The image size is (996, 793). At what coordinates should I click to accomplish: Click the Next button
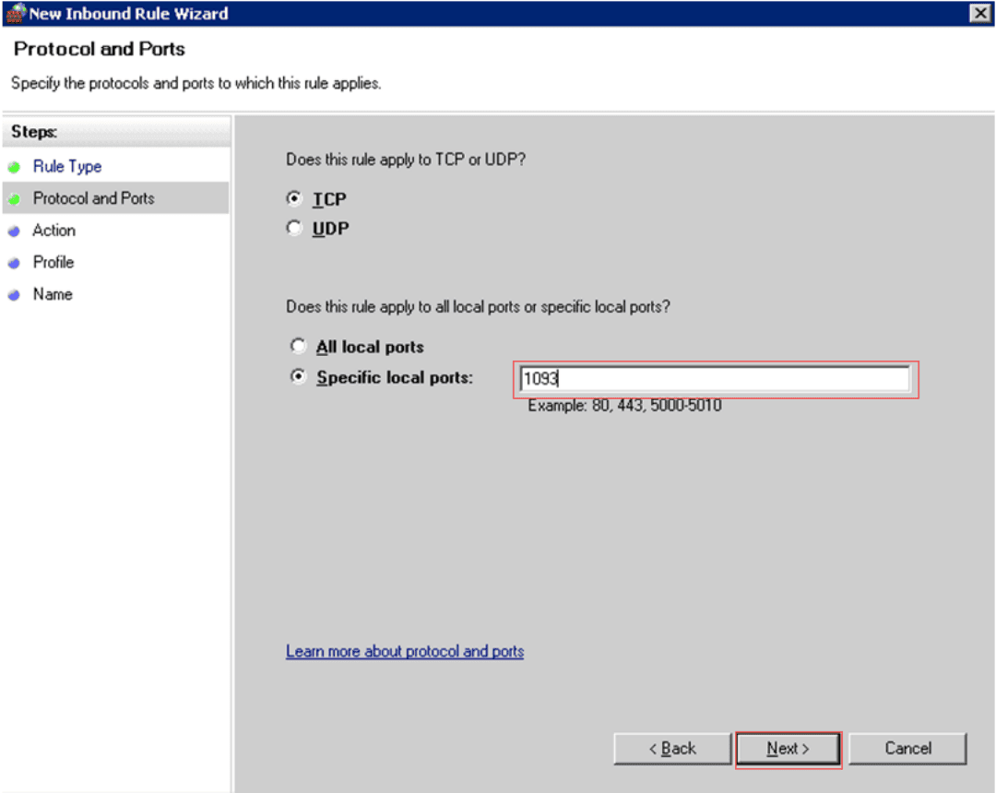coord(787,748)
